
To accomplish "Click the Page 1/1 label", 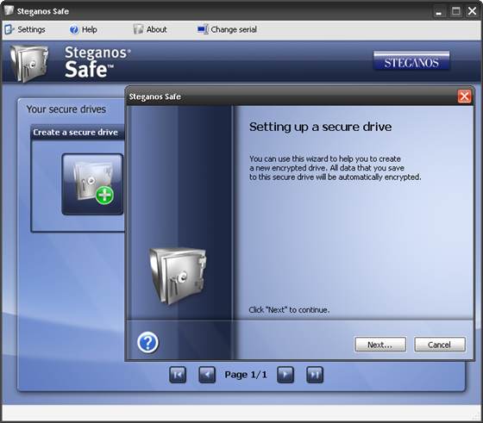I will 246,375.
